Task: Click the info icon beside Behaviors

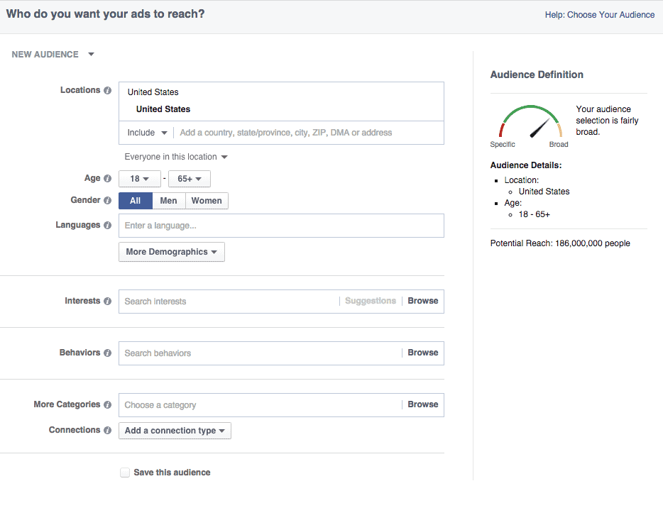Action: [107, 353]
